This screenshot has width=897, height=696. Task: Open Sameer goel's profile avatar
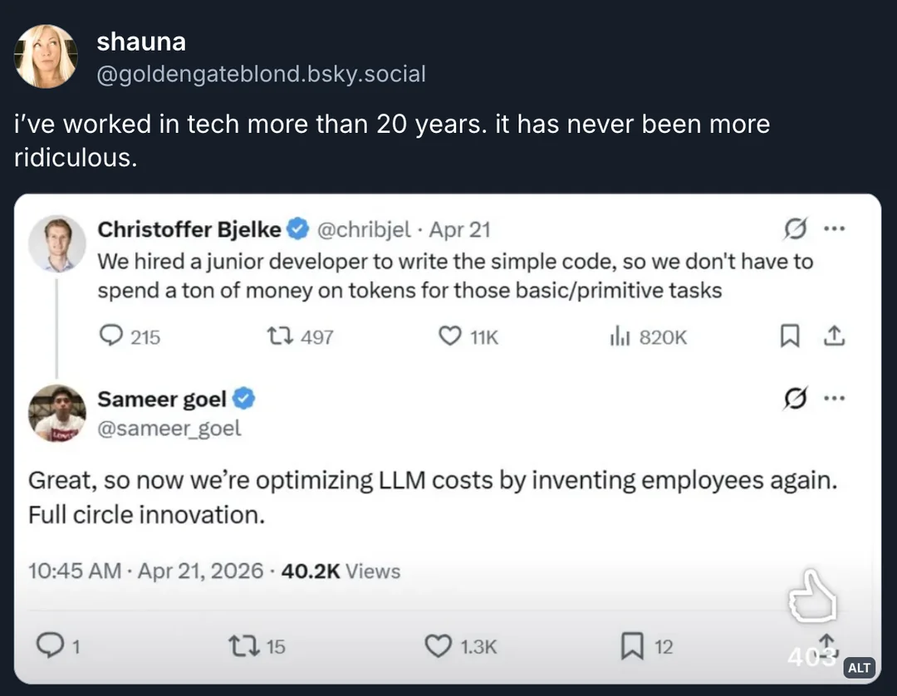(x=57, y=411)
